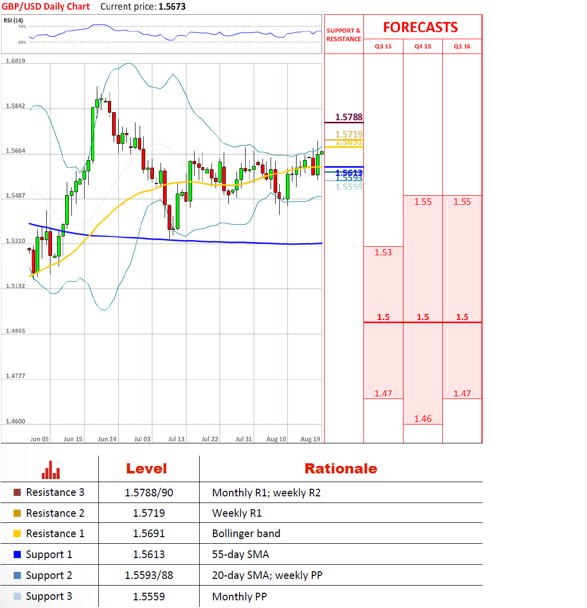The image size is (587, 608).
Task: Click the 1.53 forecast value in Q3 15
Action: click(383, 252)
